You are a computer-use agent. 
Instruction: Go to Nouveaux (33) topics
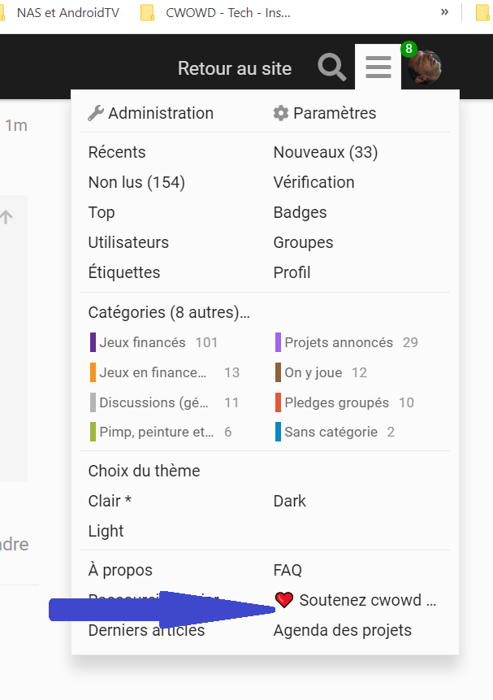tap(326, 153)
